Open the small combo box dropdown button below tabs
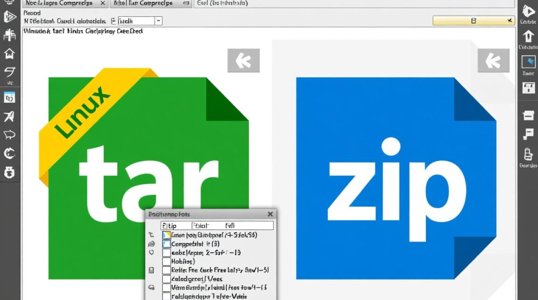 (158, 21)
